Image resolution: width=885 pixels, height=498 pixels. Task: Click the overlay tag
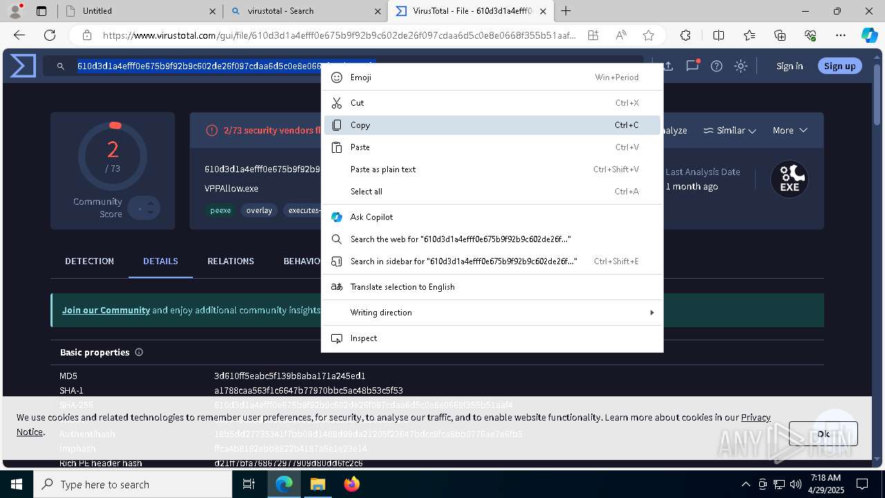259,210
